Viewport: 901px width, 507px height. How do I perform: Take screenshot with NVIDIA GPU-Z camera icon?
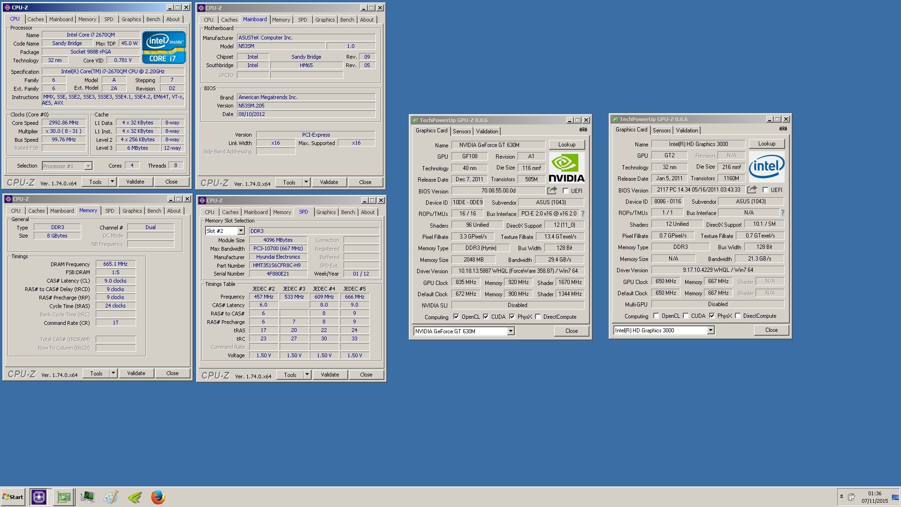[583, 130]
